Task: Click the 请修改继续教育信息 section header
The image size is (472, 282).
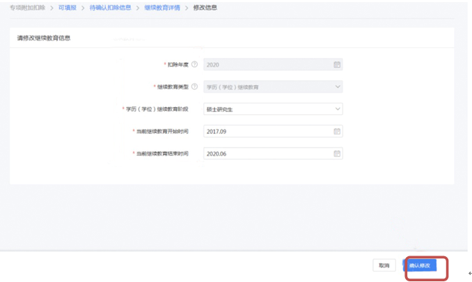Action: [43, 38]
